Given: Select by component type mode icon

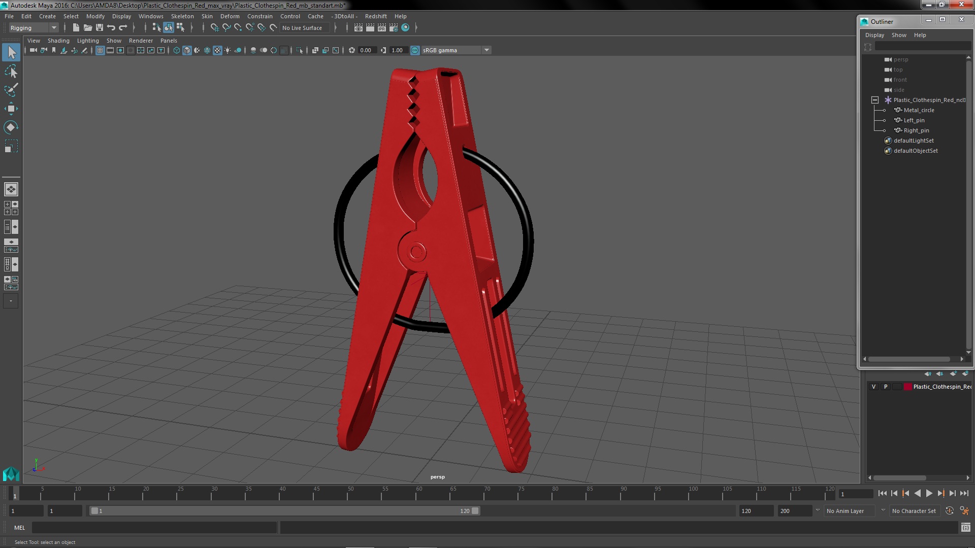Looking at the screenshot, I should [x=180, y=28].
